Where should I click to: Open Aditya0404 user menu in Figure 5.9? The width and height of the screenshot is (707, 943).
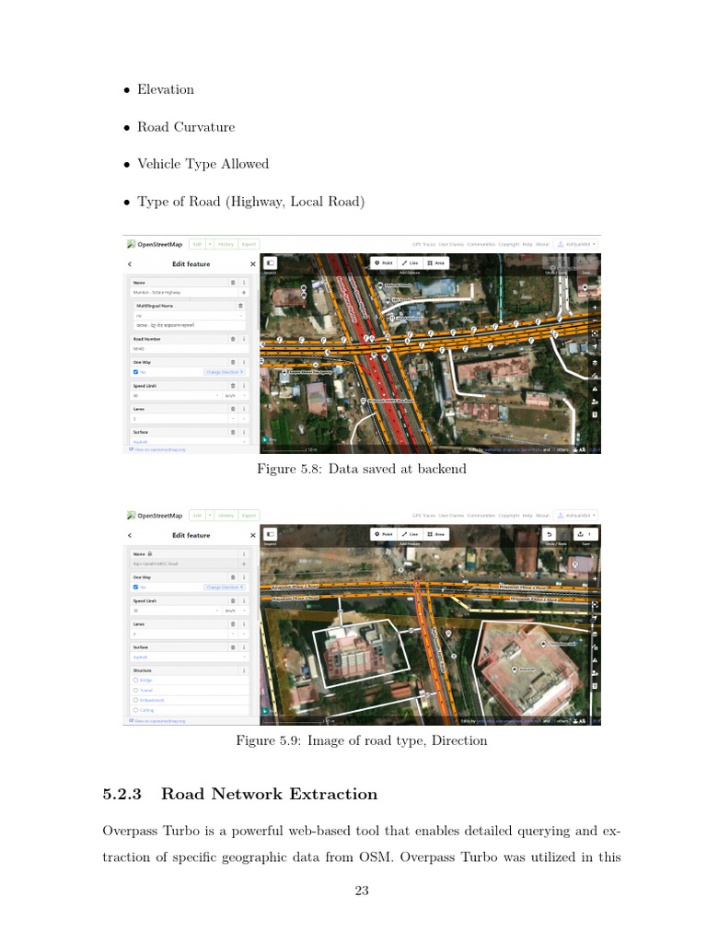point(576,516)
